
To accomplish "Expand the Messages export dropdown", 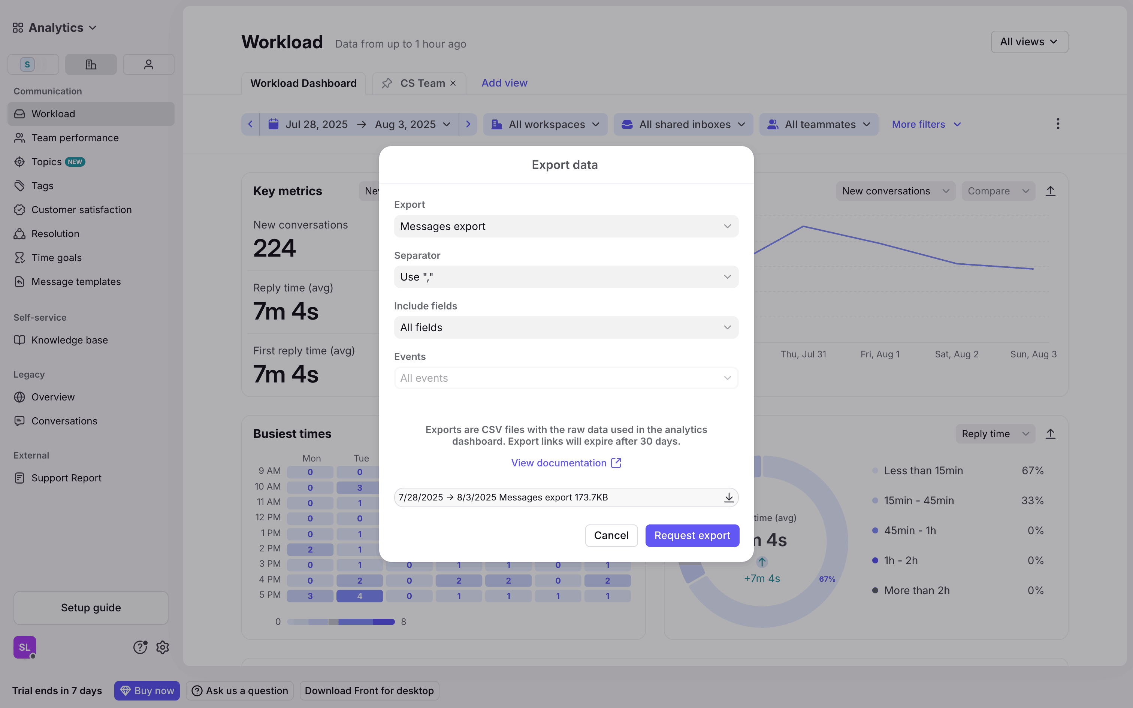I will pyautogui.click(x=566, y=226).
